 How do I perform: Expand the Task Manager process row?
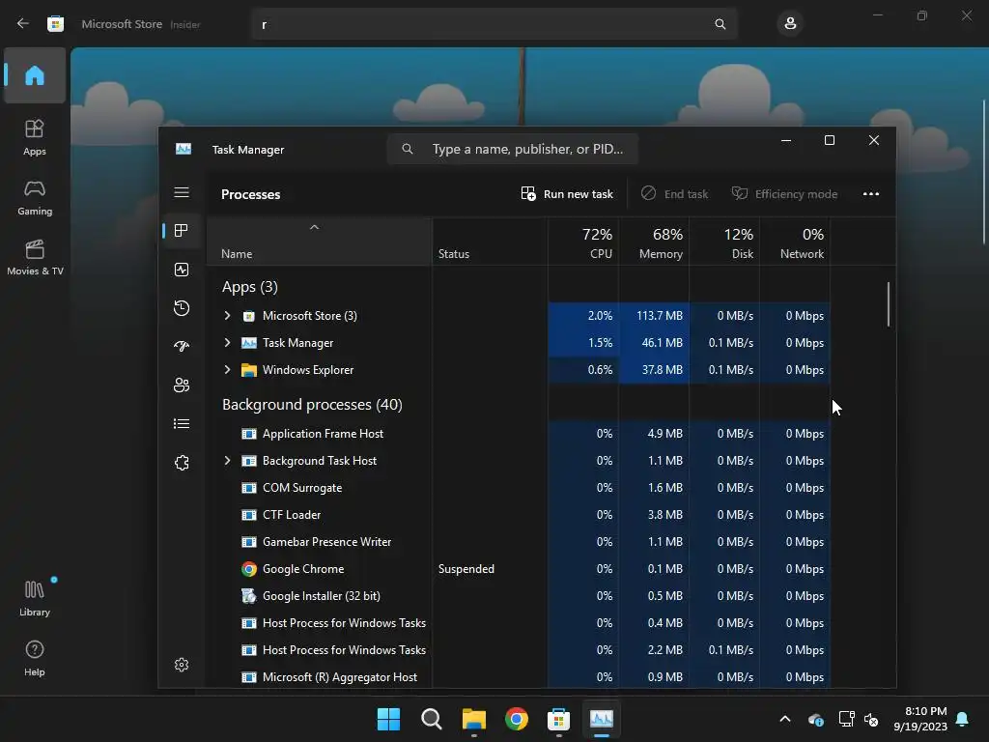point(227,343)
